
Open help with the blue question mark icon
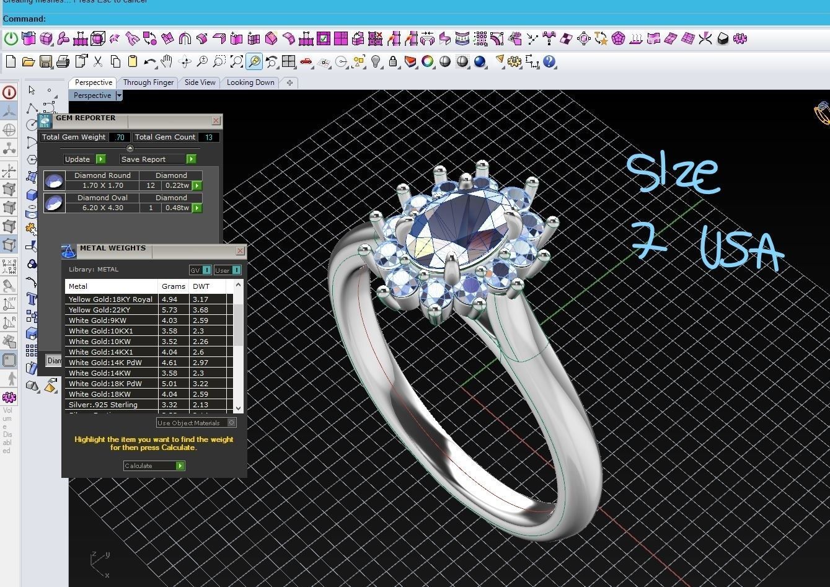549,61
